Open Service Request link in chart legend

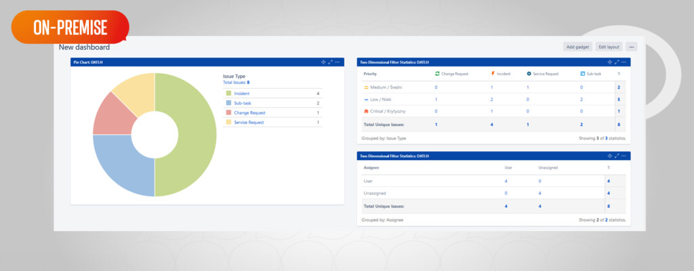point(249,122)
